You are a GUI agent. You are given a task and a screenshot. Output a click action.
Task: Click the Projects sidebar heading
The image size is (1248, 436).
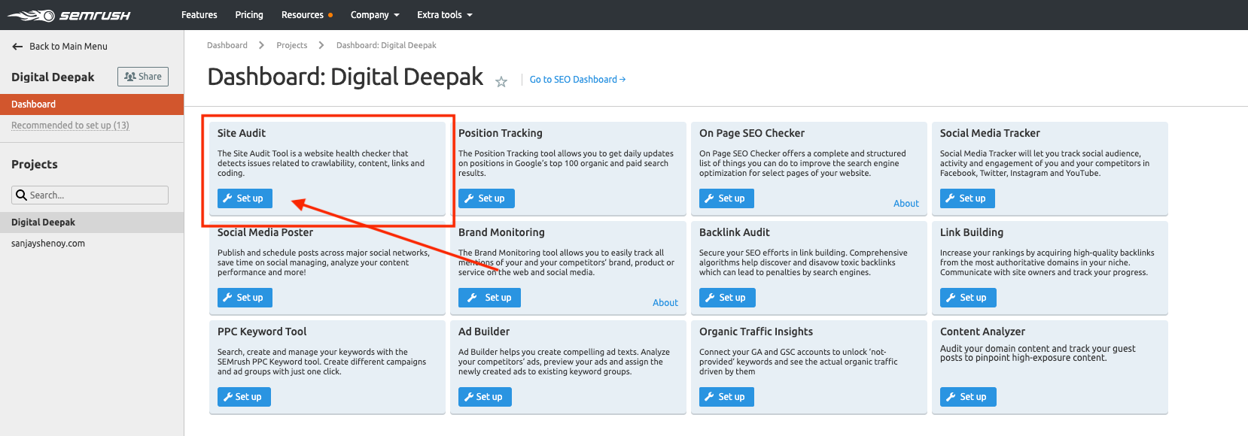point(35,165)
